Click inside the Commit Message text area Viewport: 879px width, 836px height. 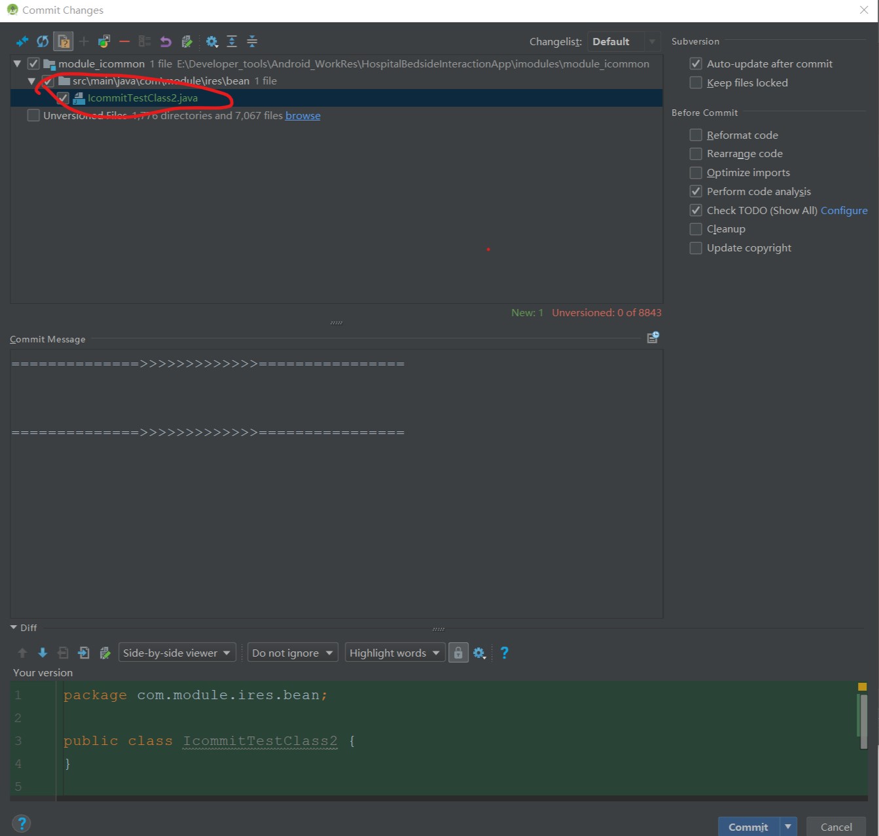point(336,484)
